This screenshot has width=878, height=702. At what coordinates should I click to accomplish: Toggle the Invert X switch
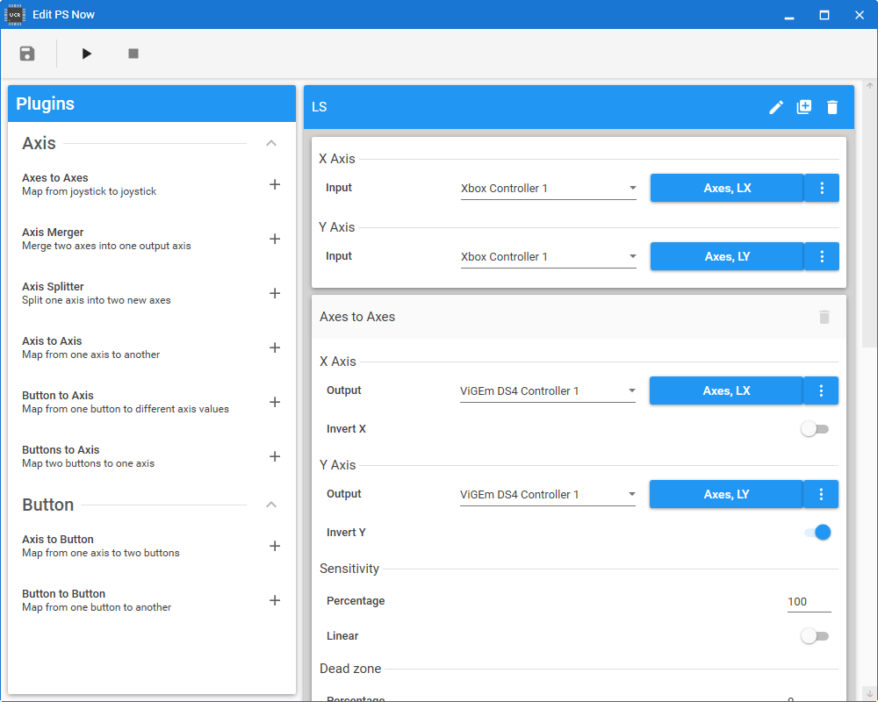pyautogui.click(x=815, y=429)
